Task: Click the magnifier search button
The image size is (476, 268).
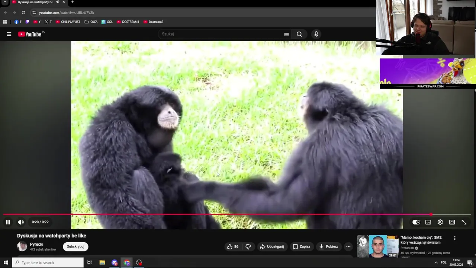Action: click(x=299, y=34)
